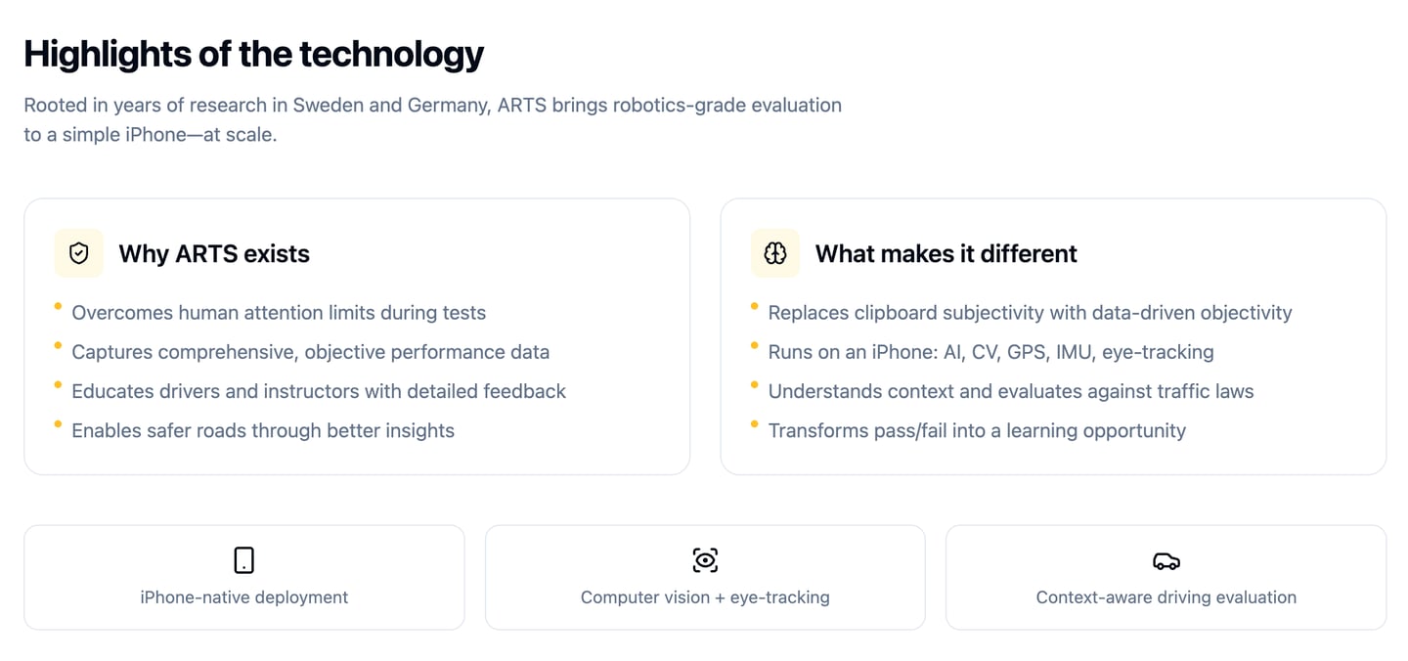
Task: Select the Context-aware driving evaluation label
Action: (x=1166, y=597)
